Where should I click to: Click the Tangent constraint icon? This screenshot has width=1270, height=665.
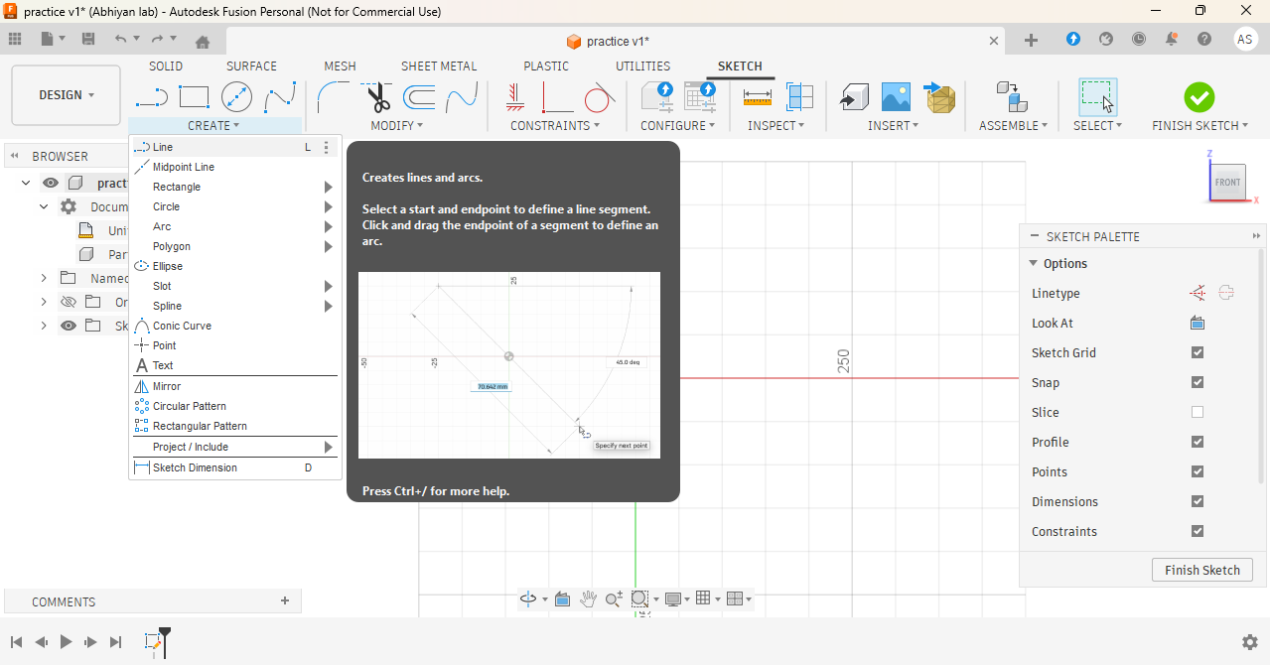pyautogui.click(x=599, y=97)
